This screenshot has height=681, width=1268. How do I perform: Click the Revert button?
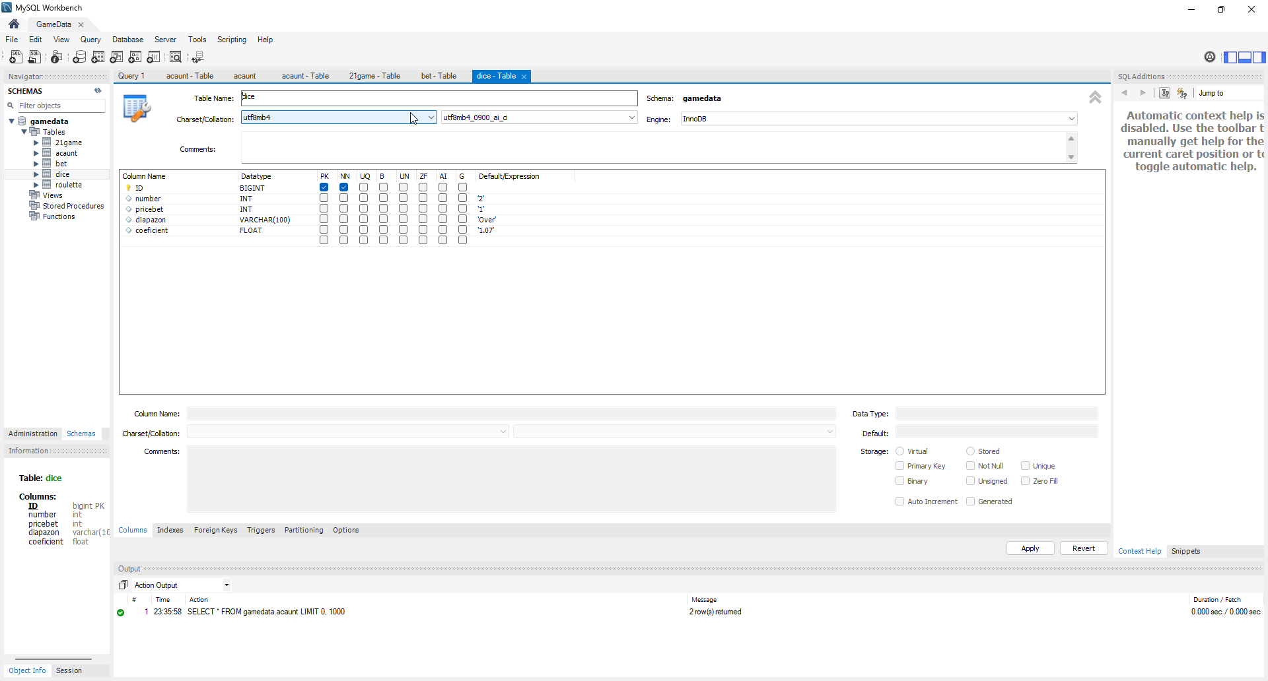1084,548
